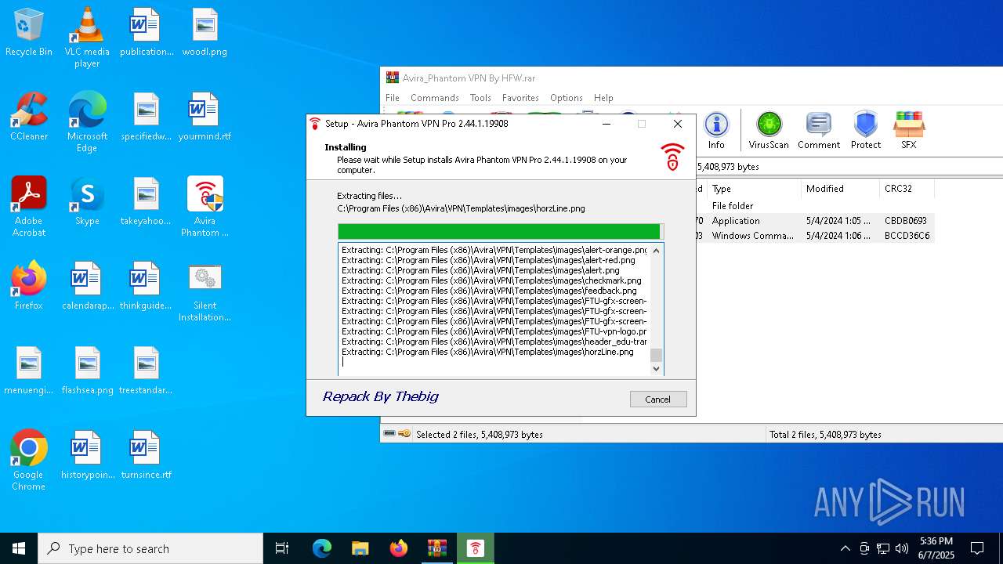Click extraction log scrollbar down arrow

point(656,369)
